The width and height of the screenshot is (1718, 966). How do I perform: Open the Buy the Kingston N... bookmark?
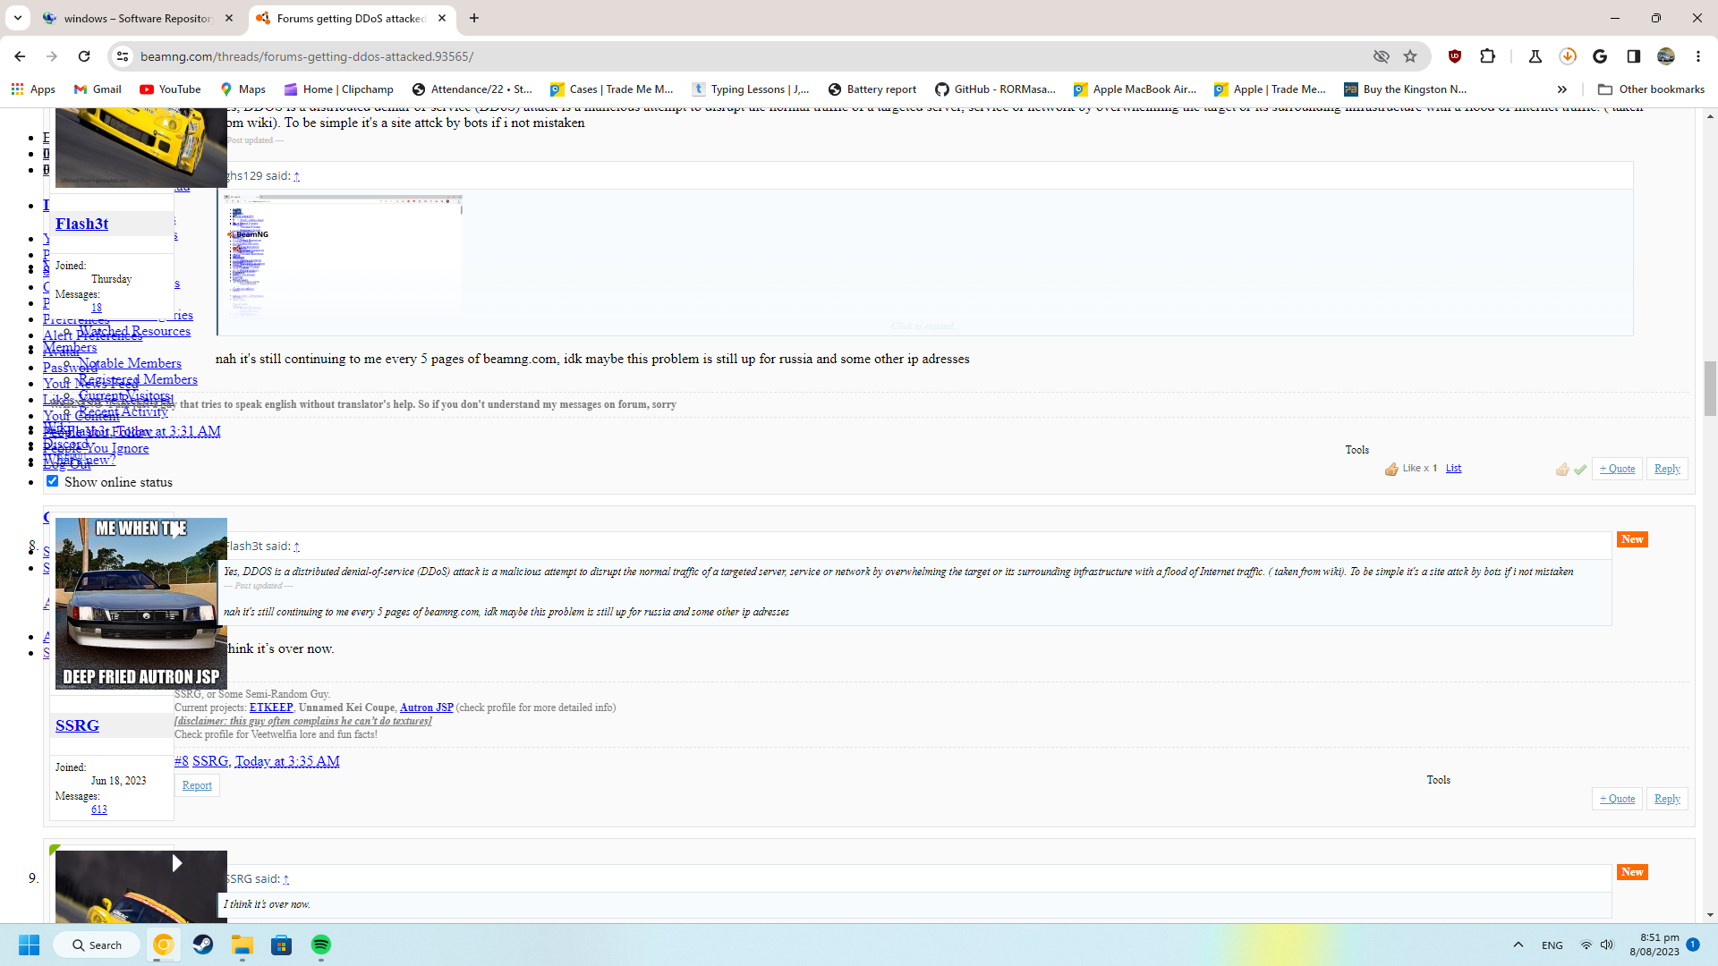1406,89
